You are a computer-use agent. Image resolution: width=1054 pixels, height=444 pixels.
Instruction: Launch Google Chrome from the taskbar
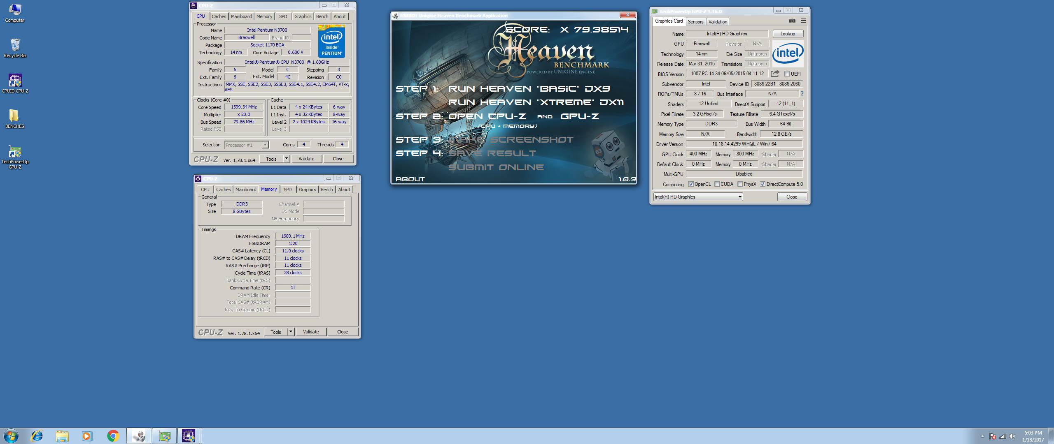[x=113, y=436]
